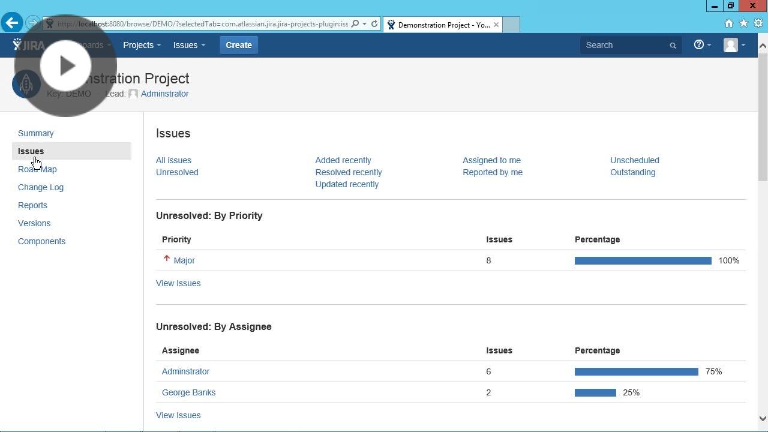Open the address bar dropdown arrow

click(364, 24)
